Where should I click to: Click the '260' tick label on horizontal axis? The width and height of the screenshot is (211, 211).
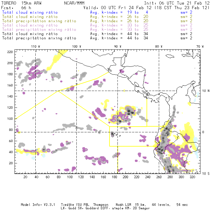(x=159, y=177)
